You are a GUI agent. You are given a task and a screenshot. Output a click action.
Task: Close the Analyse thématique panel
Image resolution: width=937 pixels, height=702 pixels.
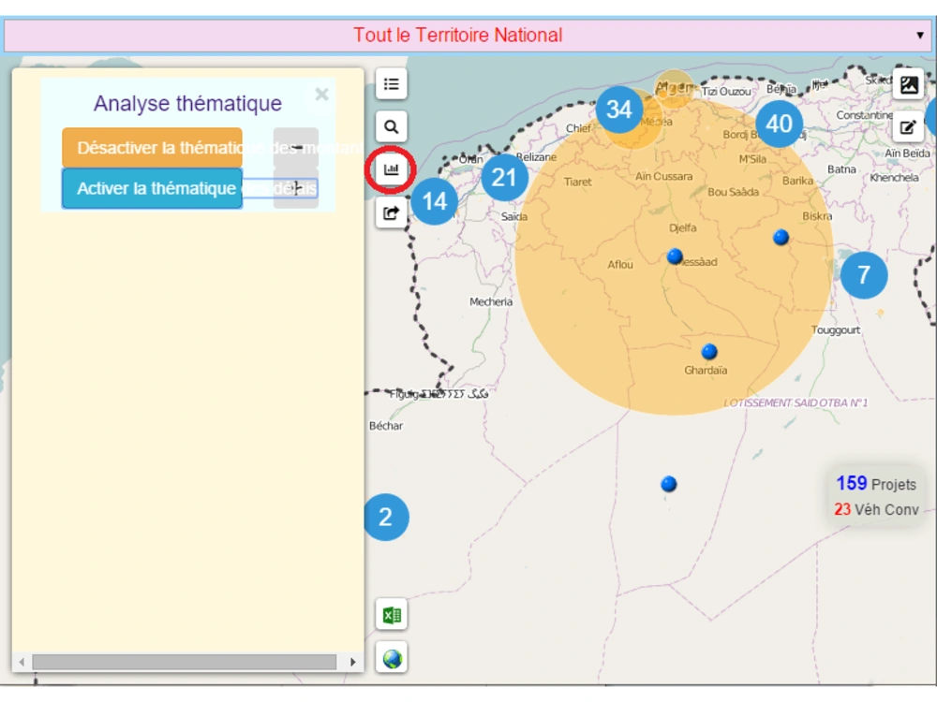point(322,95)
